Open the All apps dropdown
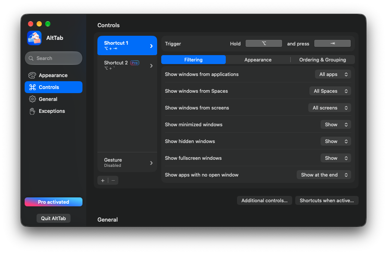Image resolution: width=387 pixels, height=254 pixels. click(x=333, y=74)
